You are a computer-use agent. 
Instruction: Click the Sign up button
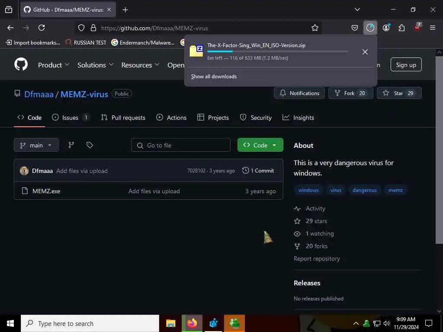click(x=406, y=65)
